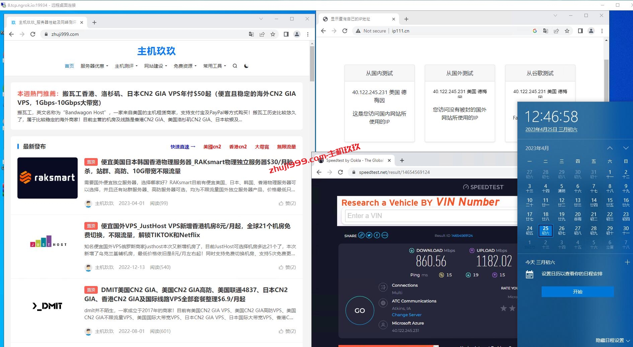Open new tab in speedtest browser window
The width and height of the screenshot is (633, 347).
pyautogui.click(x=402, y=160)
